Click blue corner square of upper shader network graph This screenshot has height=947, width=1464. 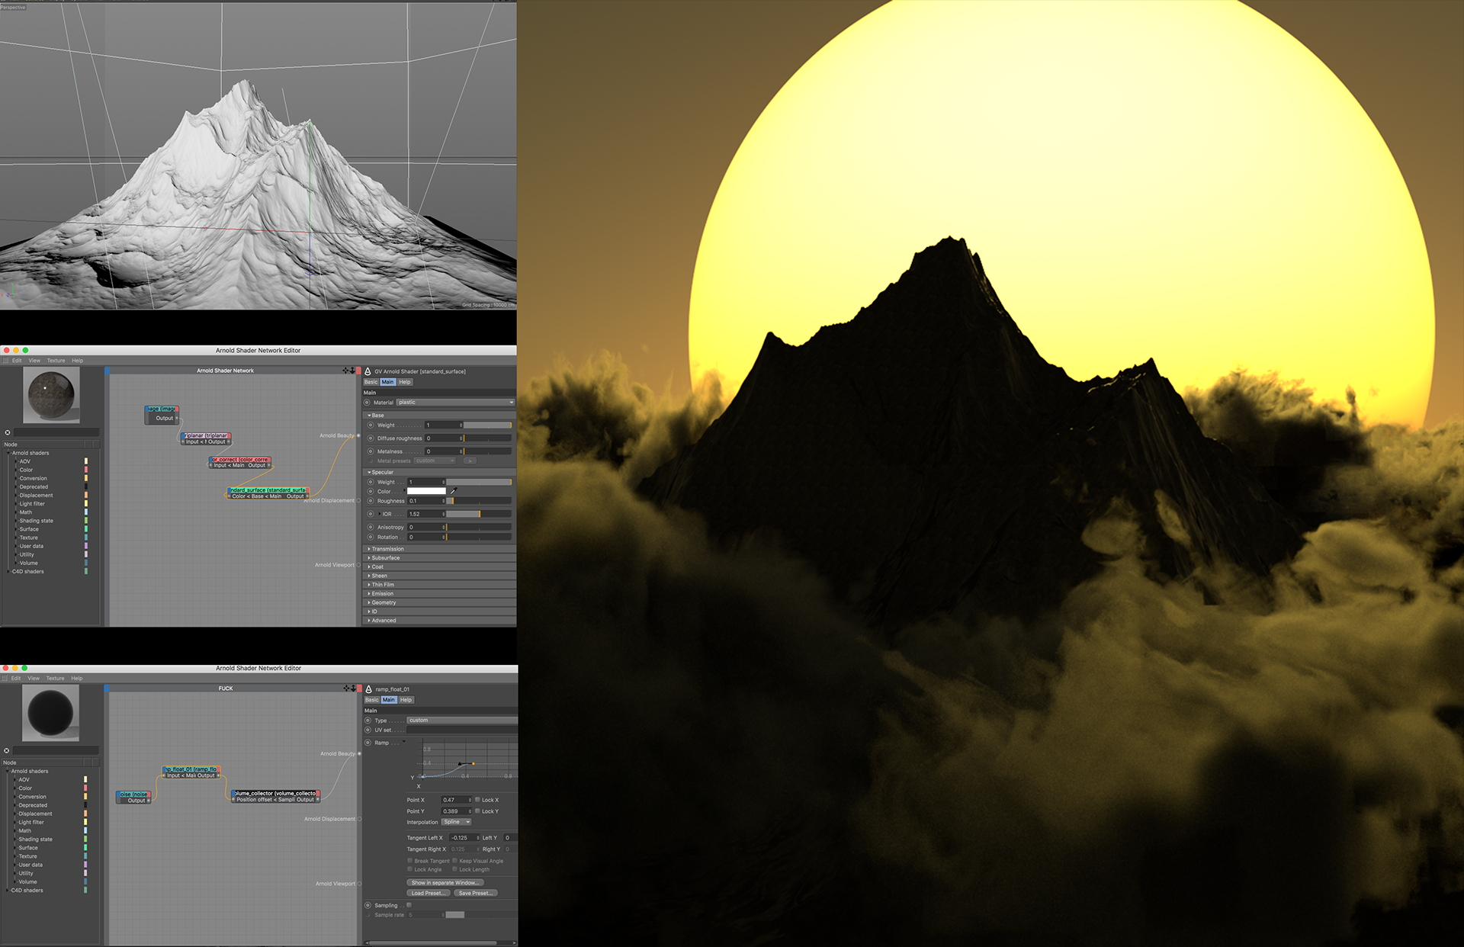(x=108, y=371)
